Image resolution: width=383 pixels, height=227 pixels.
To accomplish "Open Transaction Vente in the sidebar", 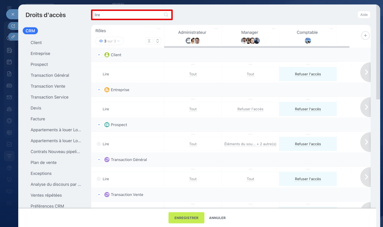I will click(48, 86).
